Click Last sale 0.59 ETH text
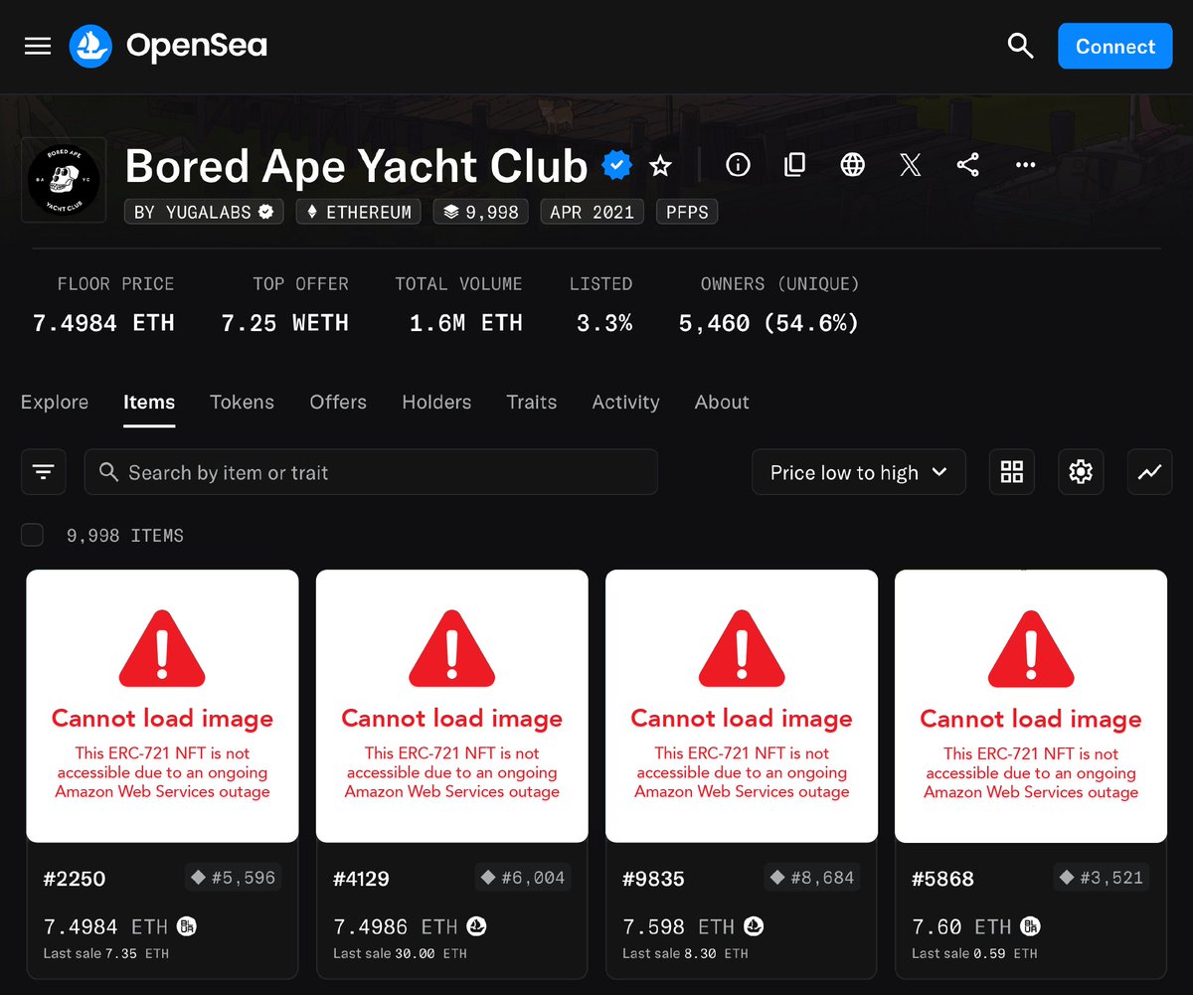The height and width of the screenshot is (995, 1193). point(974,953)
